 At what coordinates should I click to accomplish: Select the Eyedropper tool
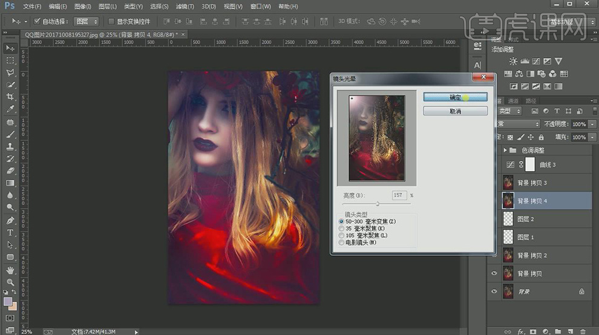(10, 109)
